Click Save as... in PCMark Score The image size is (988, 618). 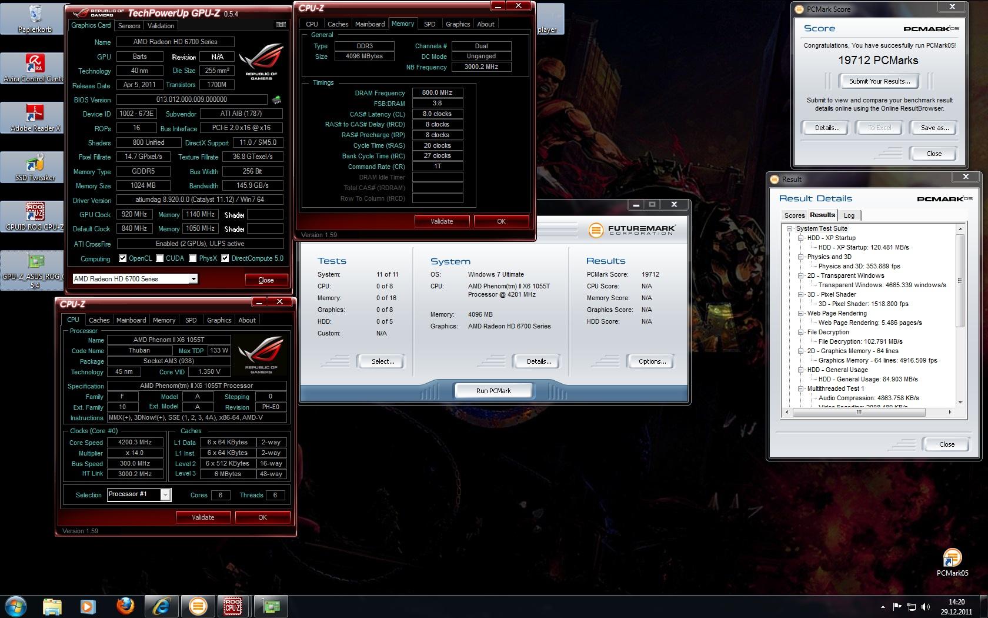pyautogui.click(x=934, y=128)
